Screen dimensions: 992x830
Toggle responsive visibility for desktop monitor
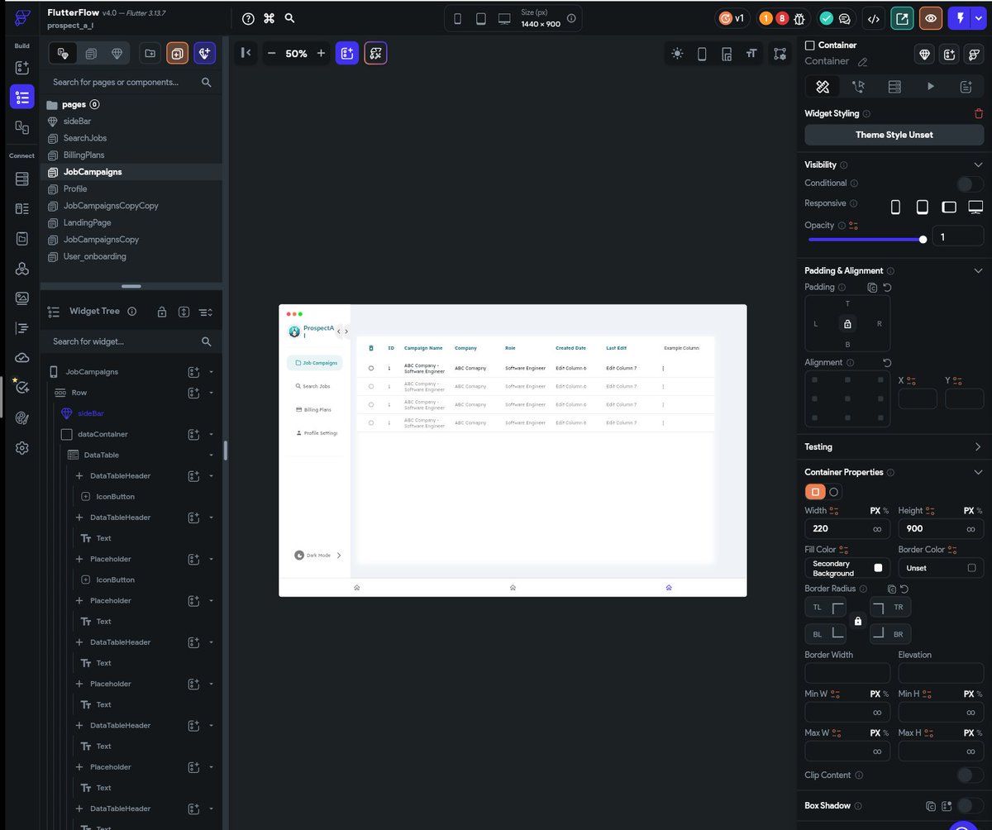(975, 207)
